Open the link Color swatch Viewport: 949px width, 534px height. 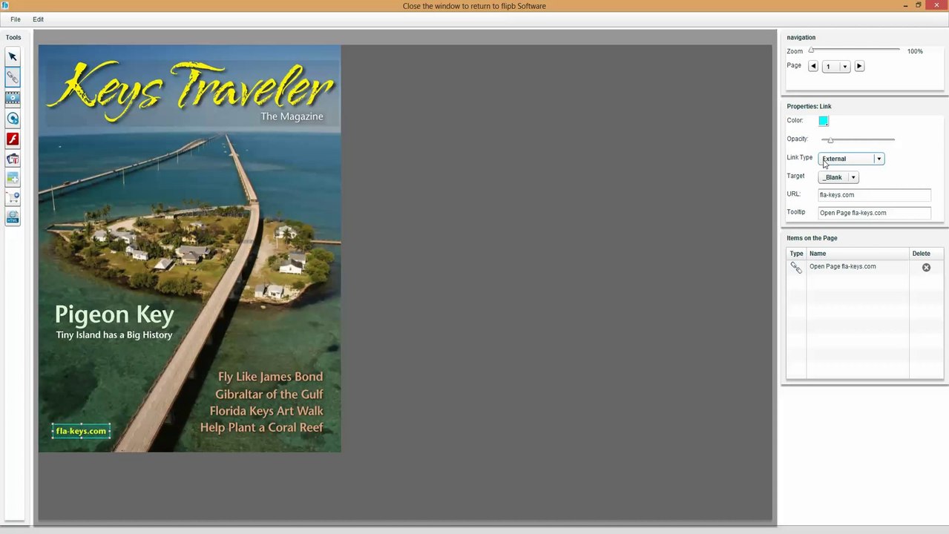(x=824, y=121)
